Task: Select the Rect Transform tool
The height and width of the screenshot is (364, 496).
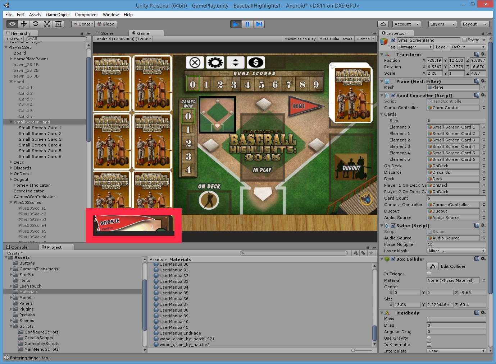Action: [59, 24]
